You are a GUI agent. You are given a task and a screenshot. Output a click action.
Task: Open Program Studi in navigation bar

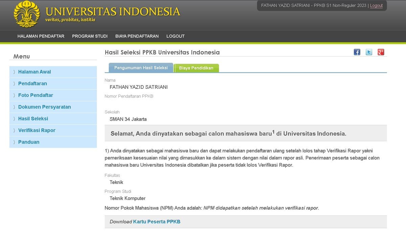coord(90,36)
